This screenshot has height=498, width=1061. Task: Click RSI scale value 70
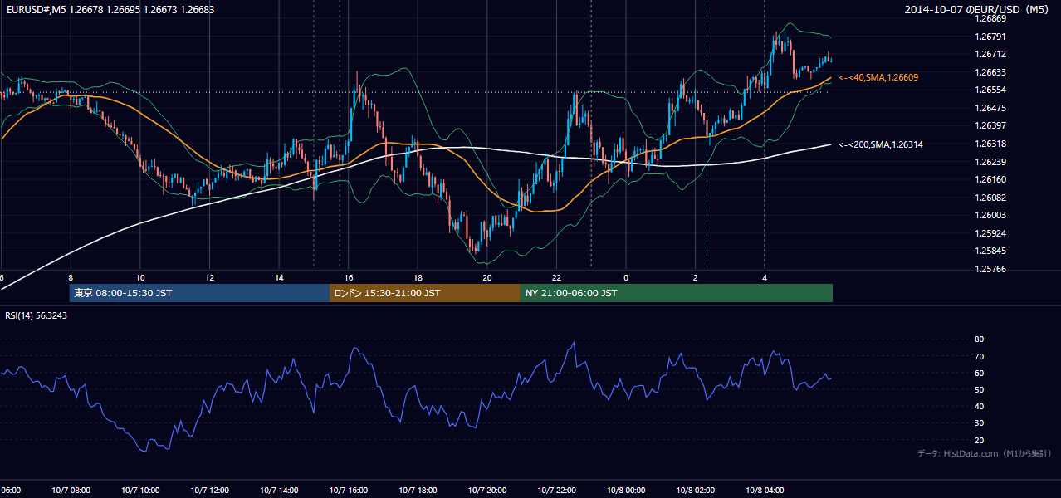(x=979, y=356)
